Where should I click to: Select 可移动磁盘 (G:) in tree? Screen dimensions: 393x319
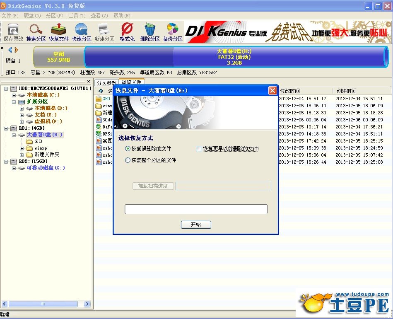pos(46,168)
